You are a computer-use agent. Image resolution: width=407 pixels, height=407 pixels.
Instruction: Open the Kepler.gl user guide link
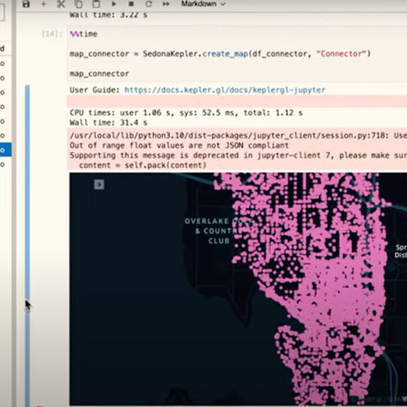tap(225, 90)
